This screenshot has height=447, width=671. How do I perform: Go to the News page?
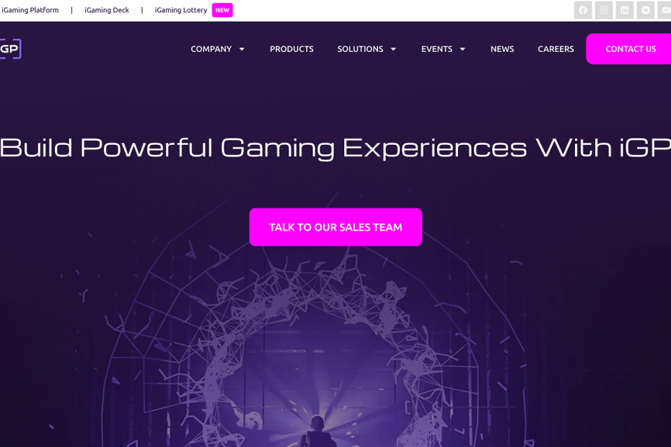click(x=502, y=49)
